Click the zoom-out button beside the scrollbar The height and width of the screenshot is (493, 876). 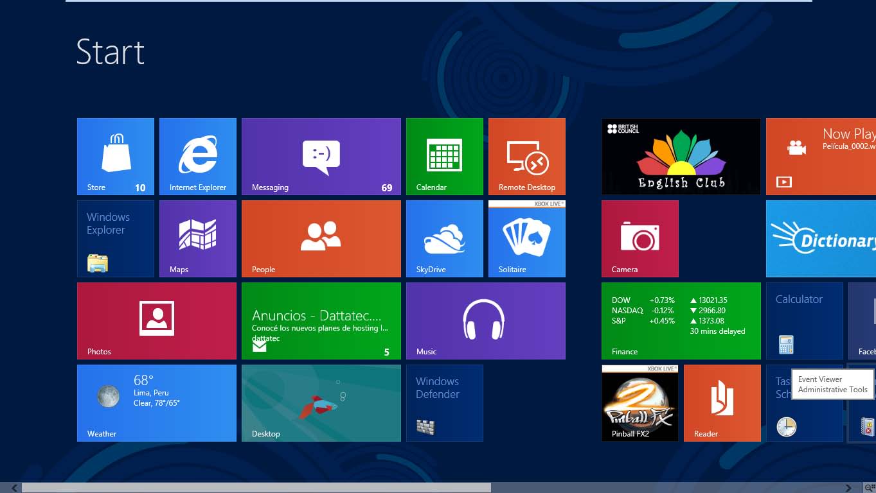point(870,488)
